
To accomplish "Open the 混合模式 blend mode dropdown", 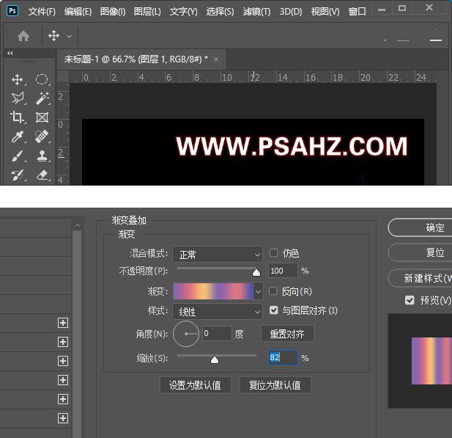I will [218, 255].
